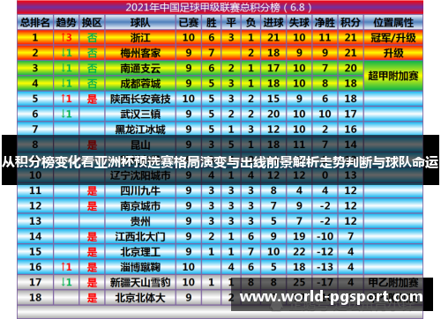Click the 是 cell in 陕西长安竞技 row
The width and height of the screenshot is (441, 319).
click(92, 99)
